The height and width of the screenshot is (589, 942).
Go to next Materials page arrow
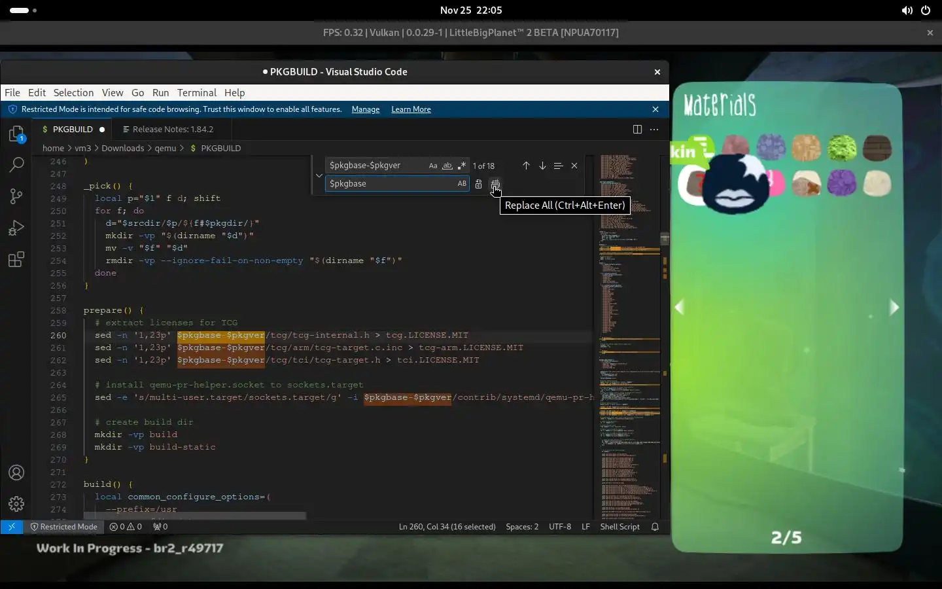pos(894,308)
